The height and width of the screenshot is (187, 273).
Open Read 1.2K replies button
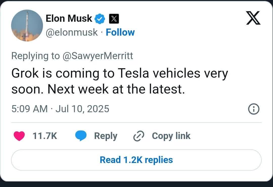[136, 160]
